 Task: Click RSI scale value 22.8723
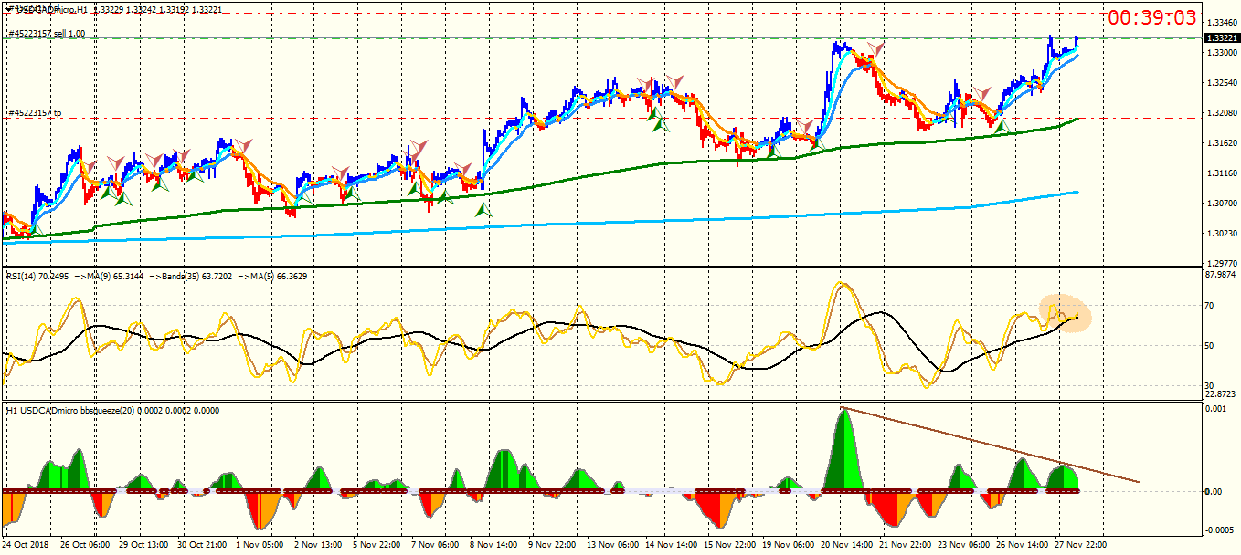point(1222,394)
